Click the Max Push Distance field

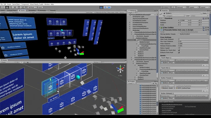[194, 42]
